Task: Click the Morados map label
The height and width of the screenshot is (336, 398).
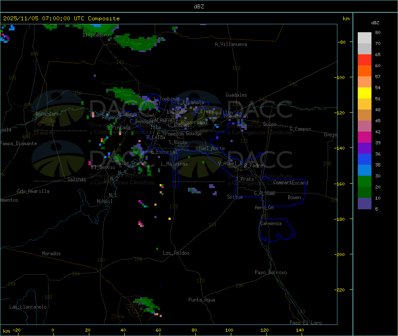Action: 52,253
